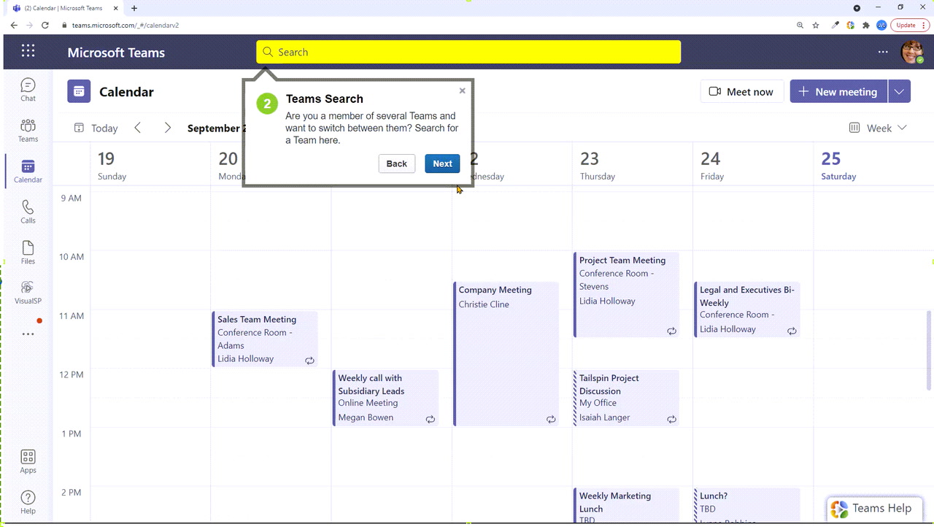Viewport: 934px width, 527px height.
Task: Jump to today in the calendar
Action: tap(96, 128)
